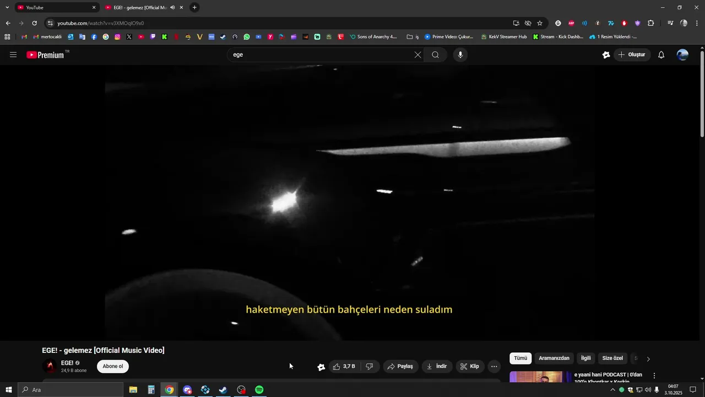
Task: Dislike the gelemez video
Action: tap(370, 366)
